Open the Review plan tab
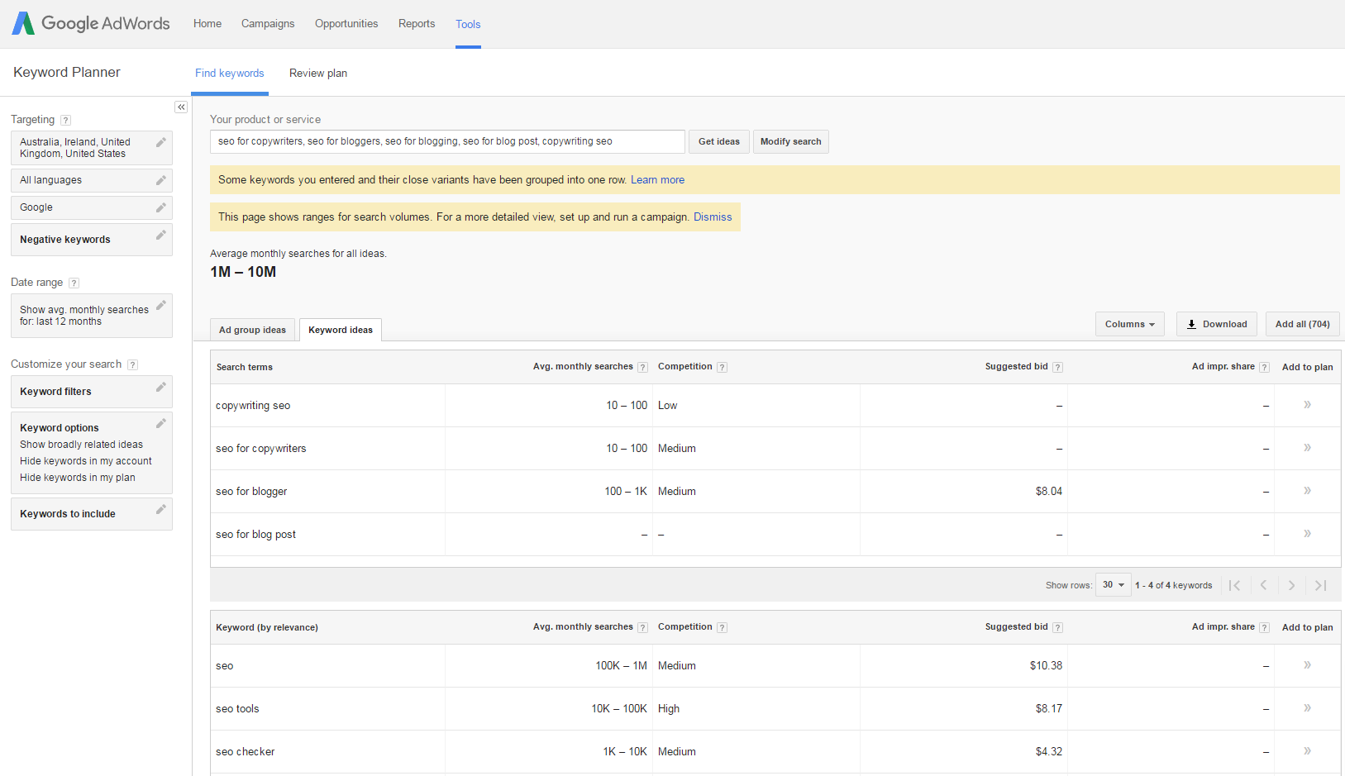This screenshot has height=776, width=1345. (318, 74)
